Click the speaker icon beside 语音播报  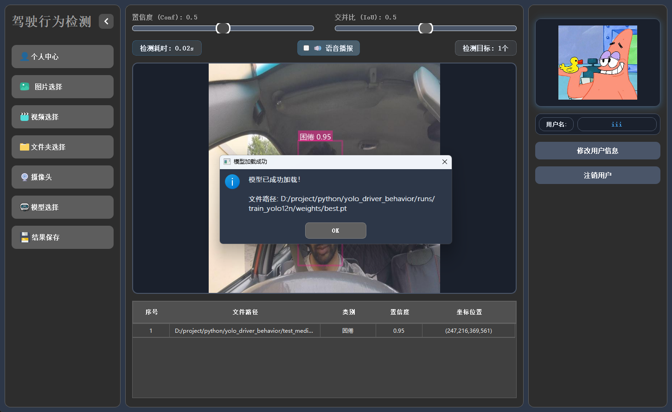(x=318, y=48)
